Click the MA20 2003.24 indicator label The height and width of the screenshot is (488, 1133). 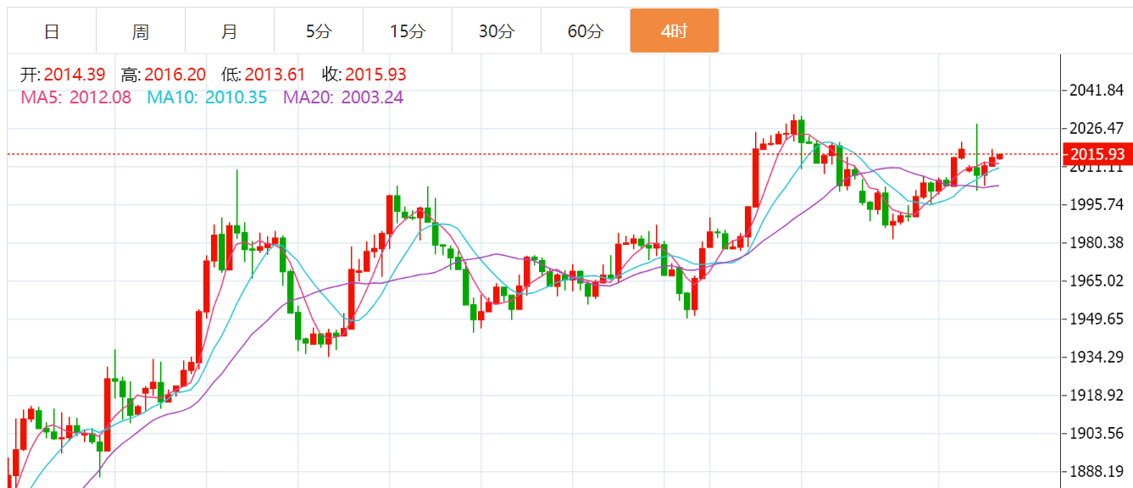point(343,97)
